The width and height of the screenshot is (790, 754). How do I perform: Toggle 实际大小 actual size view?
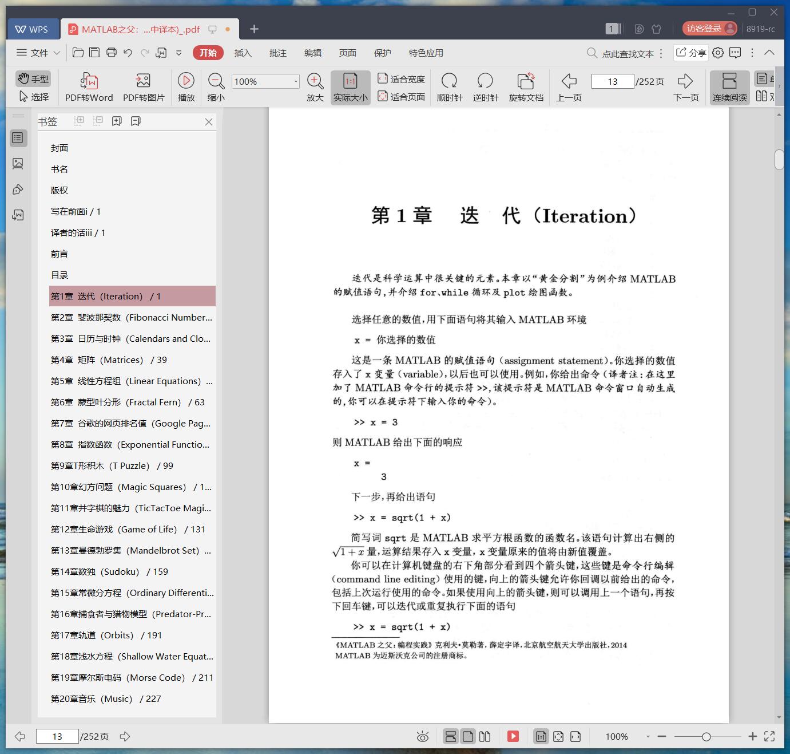[x=351, y=87]
